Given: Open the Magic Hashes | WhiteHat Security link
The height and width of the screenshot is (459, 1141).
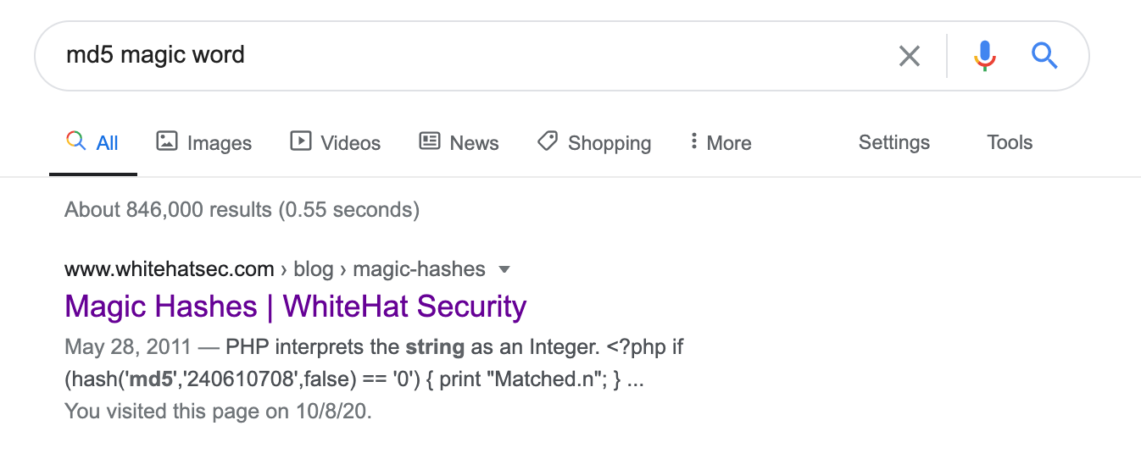Looking at the screenshot, I should [296, 307].
